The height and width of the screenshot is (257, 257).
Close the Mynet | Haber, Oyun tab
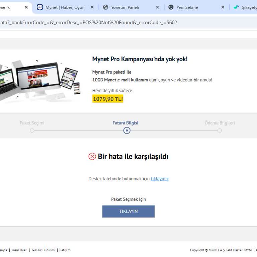(x=92, y=7)
